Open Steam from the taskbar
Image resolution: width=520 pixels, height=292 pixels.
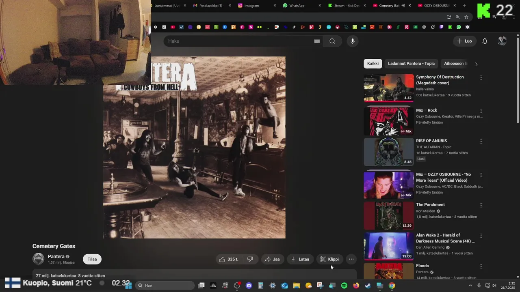pos(368,286)
